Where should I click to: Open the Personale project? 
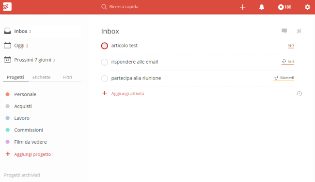[x=25, y=94]
